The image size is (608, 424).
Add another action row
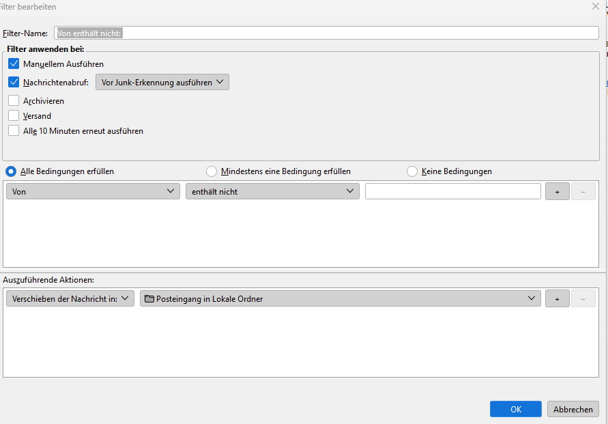click(x=558, y=298)
